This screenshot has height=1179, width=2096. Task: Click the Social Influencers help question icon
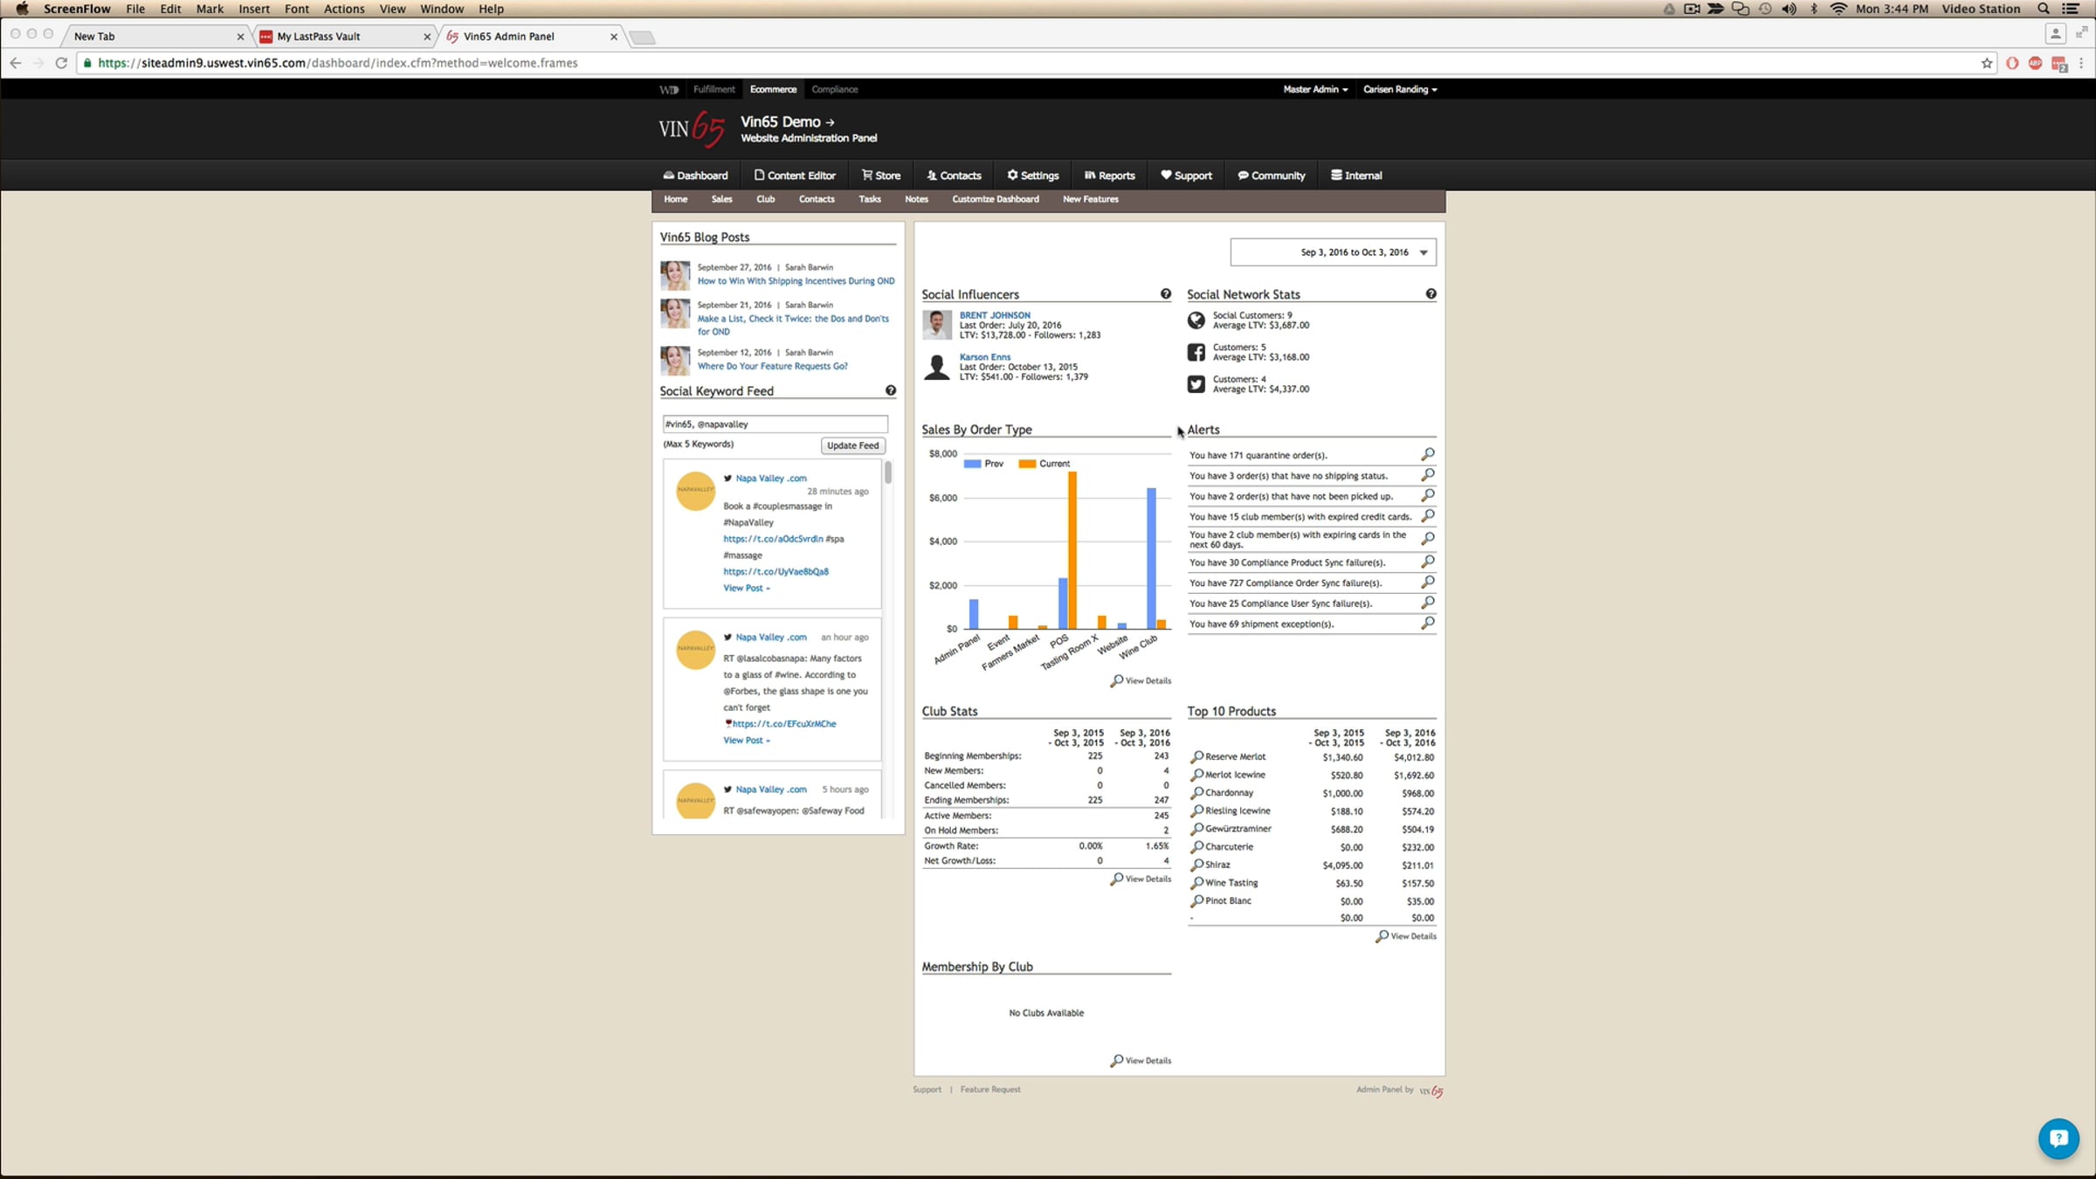[1165, 294]
